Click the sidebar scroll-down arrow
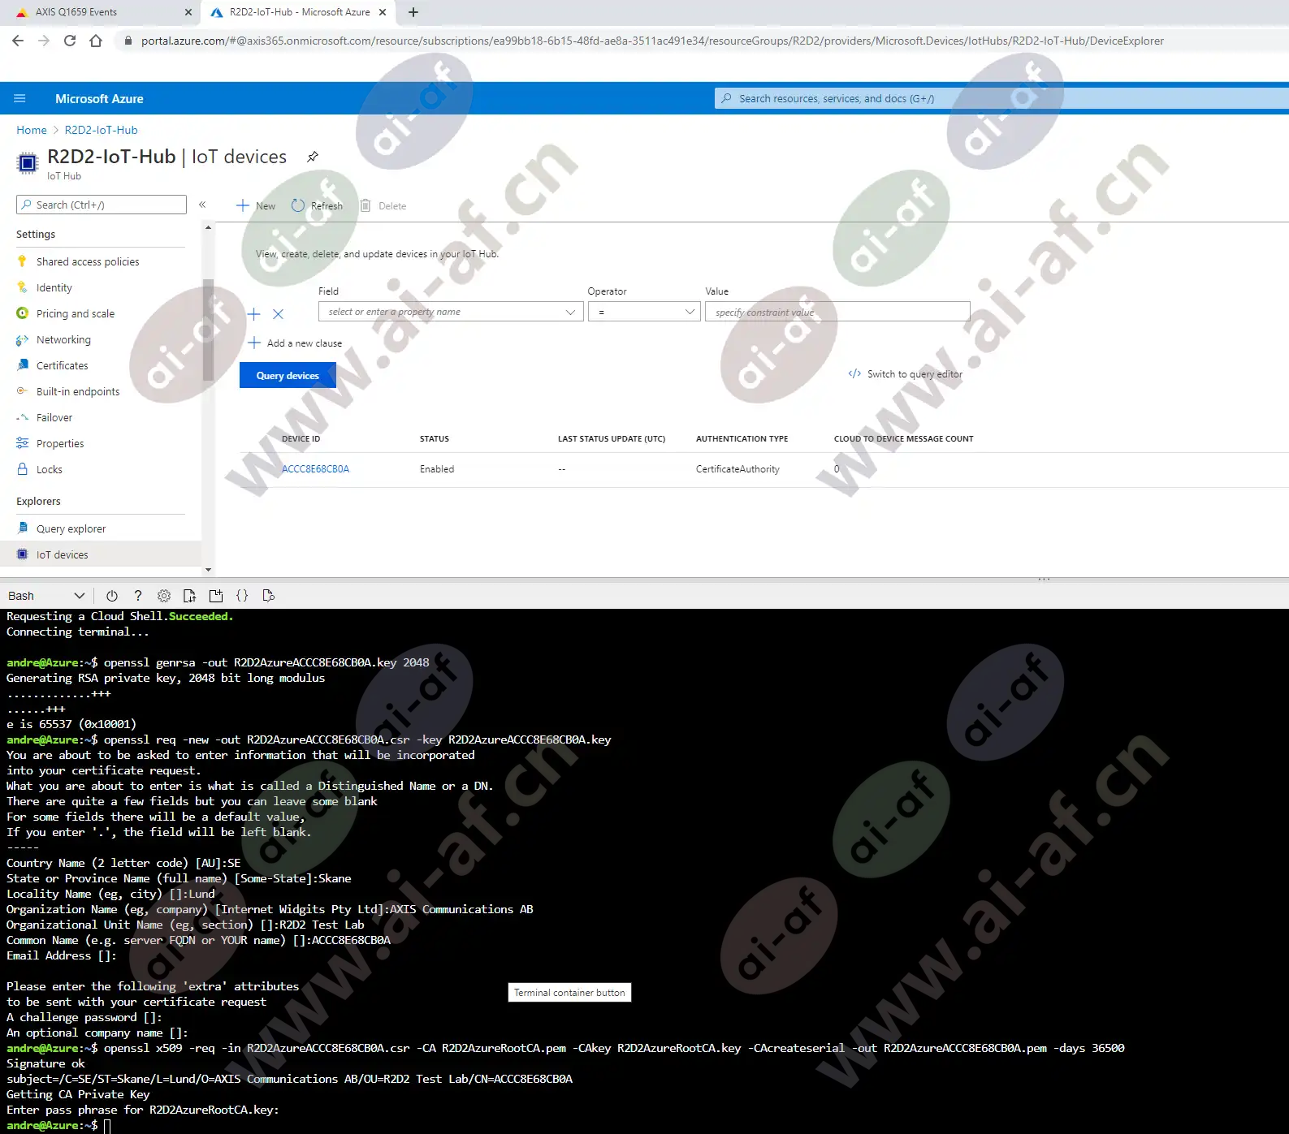The image size is (1289, 1134). [208, 570]
